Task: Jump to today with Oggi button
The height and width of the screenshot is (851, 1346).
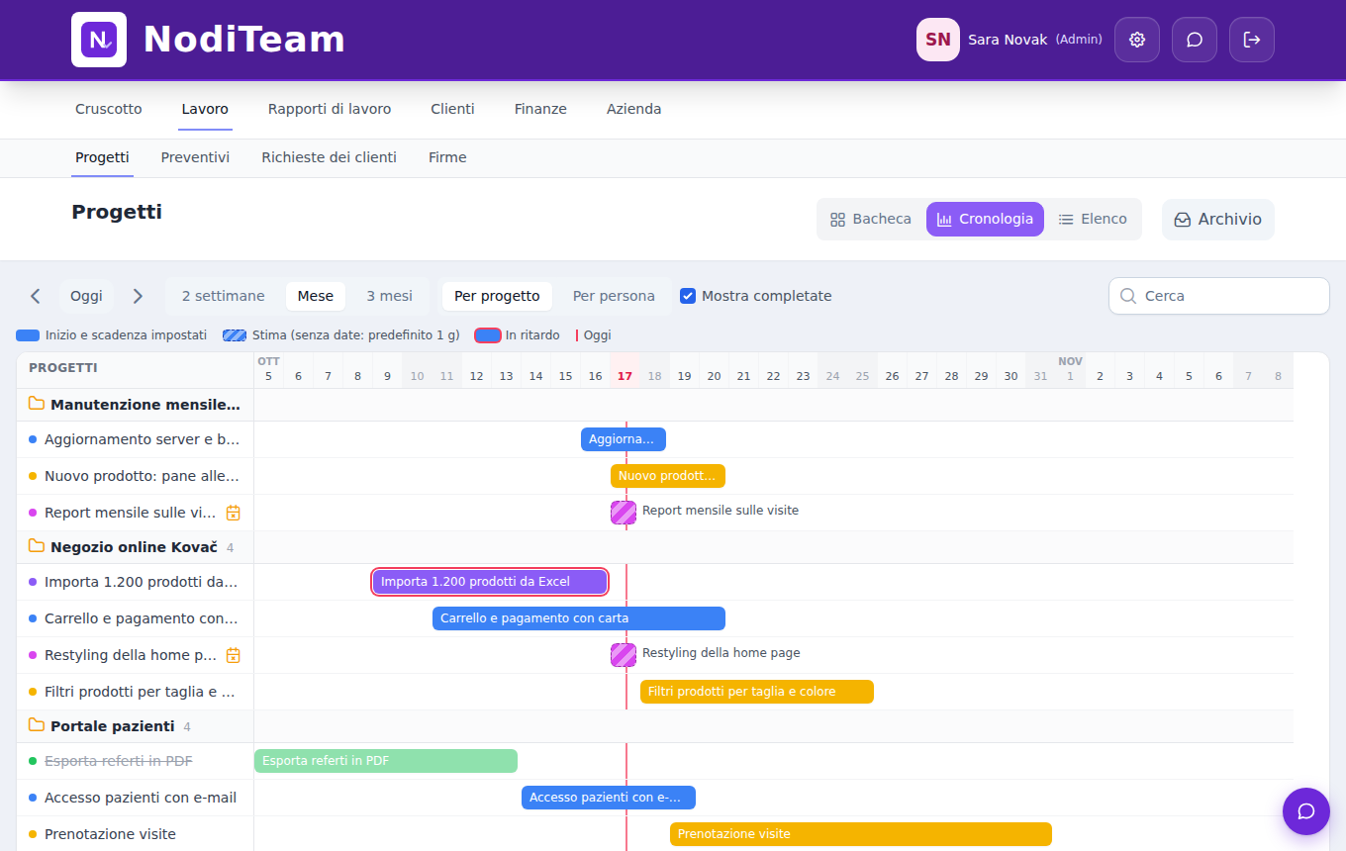Action: pyautogui.click(x=86, y=296)
